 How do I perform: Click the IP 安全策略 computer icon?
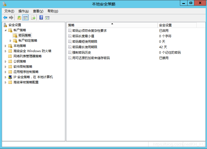click(10, 77)
